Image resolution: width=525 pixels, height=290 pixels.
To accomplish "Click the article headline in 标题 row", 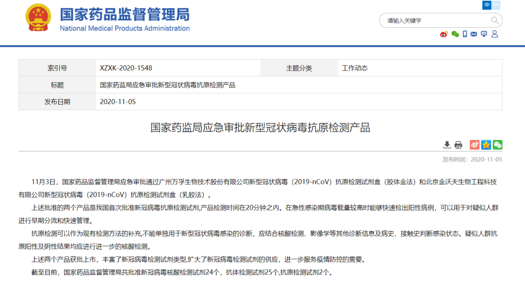I will pos(167,85).
